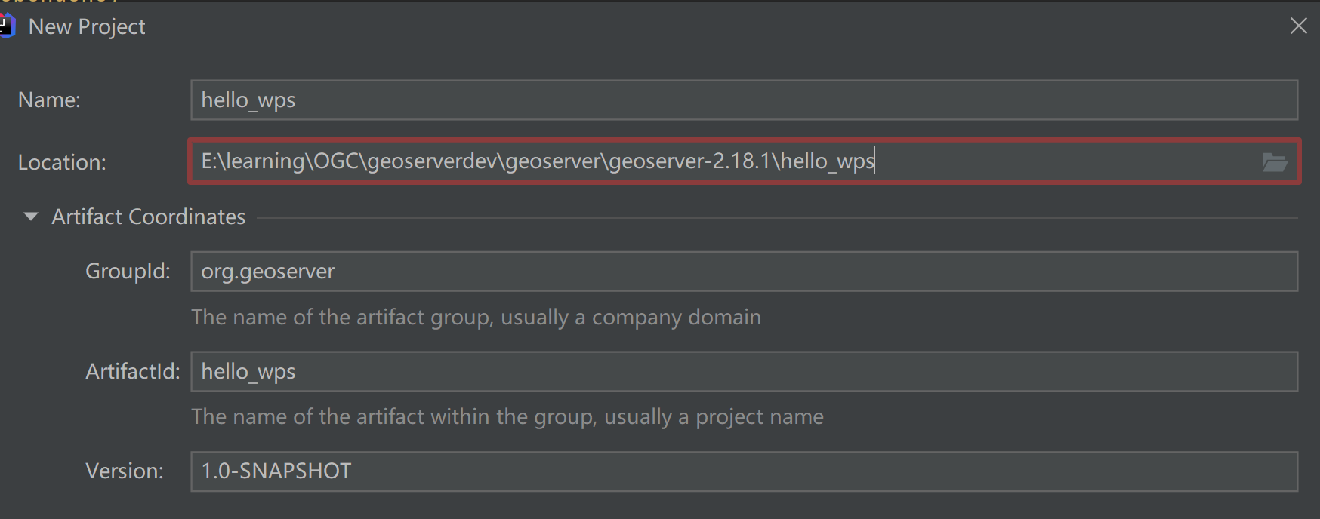The width and height of the screenshot is (1320, 519).
Task: Click the folder browse icon in Location
Action: (1274, 162)
